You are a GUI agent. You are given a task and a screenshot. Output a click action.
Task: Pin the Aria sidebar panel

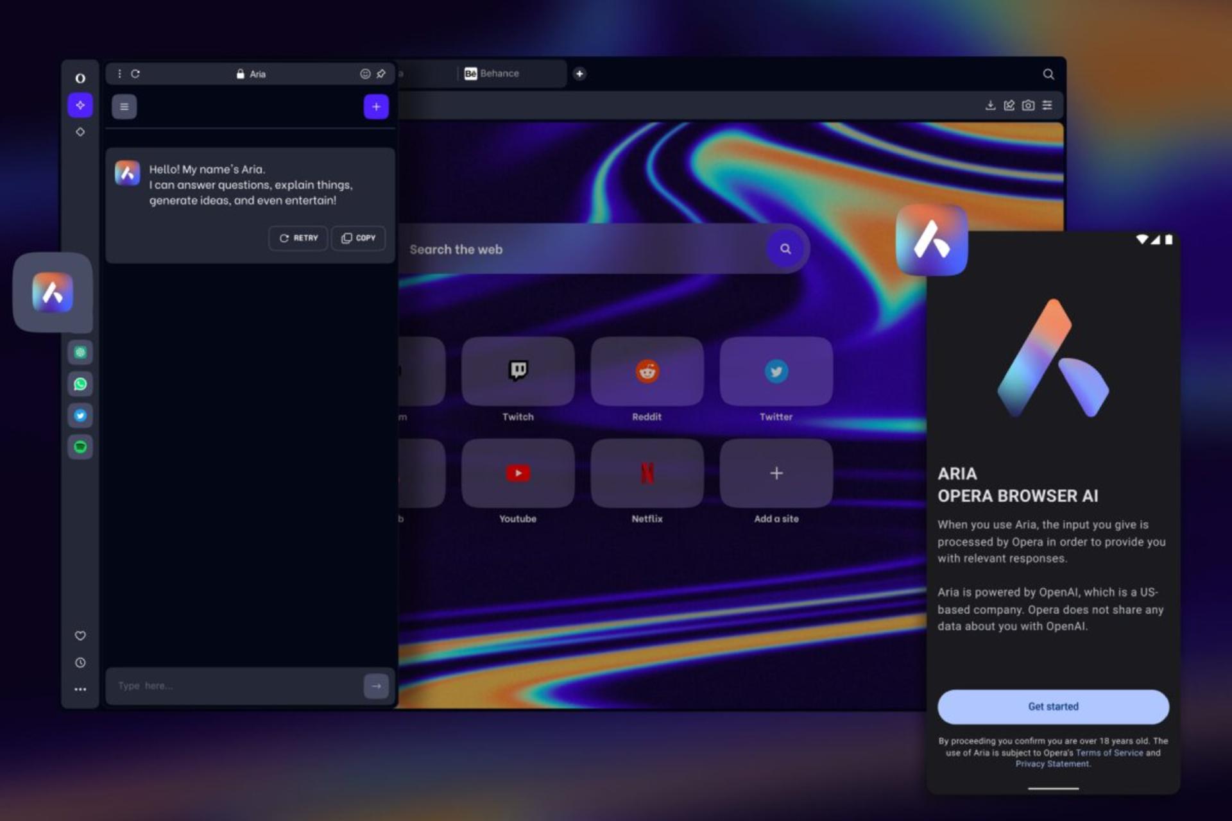coord(381,74)
